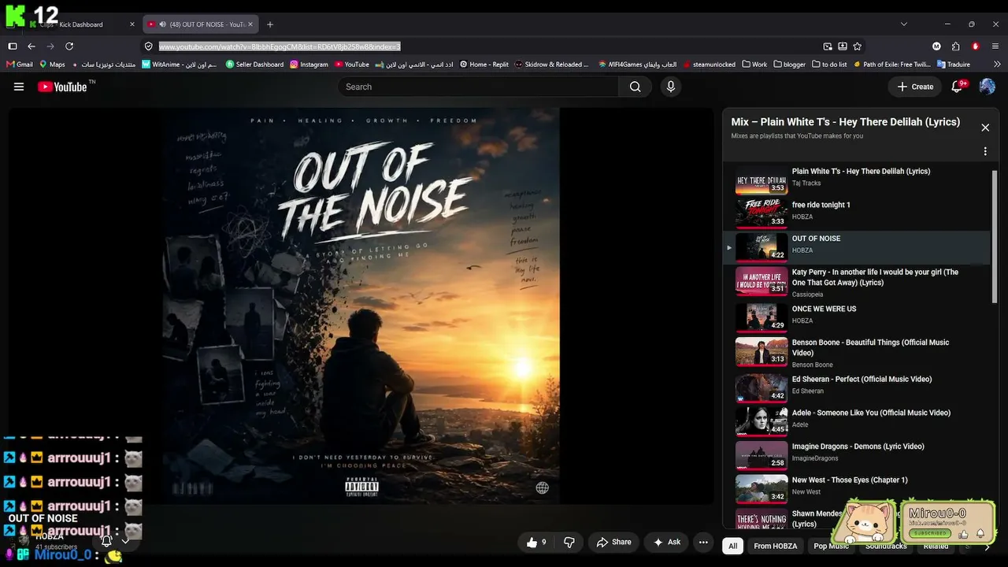Screen dimensions: 1008x567
Task: Expand the Work bookmarks folder
Action: [754, 65]
